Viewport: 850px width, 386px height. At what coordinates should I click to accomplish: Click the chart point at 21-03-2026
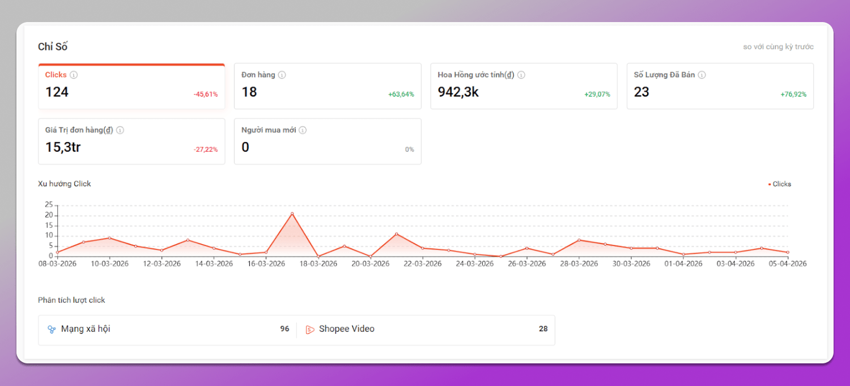pos(397,234)
